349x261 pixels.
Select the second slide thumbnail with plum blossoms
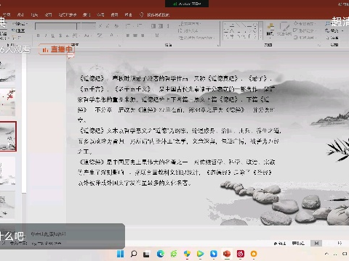coord(8,102)
